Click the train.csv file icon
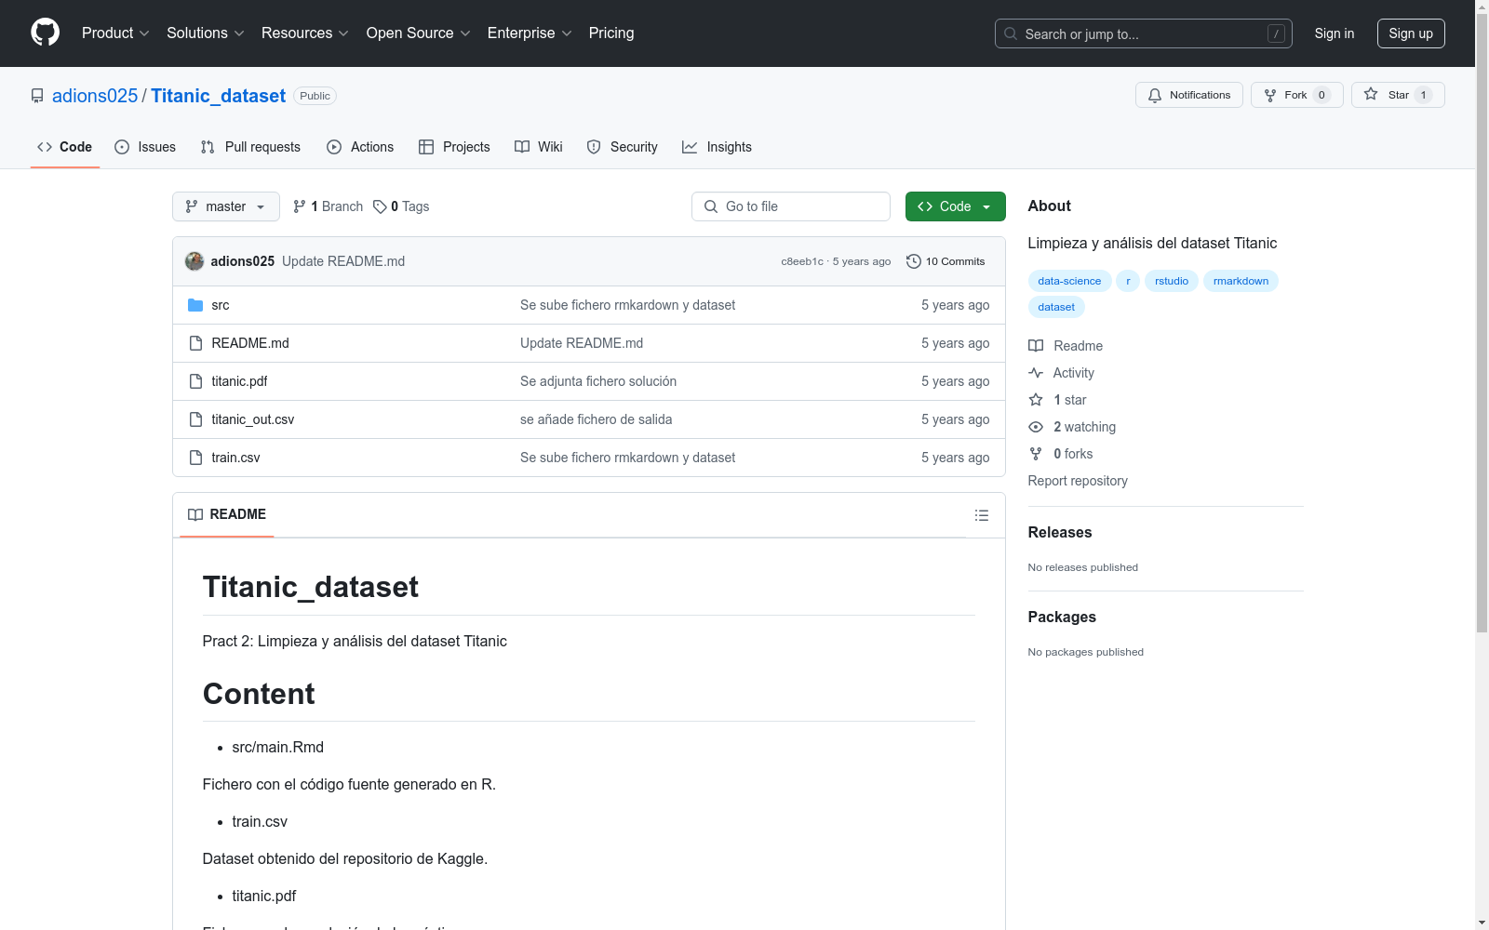This screenshot has width=1489, height=930. [195, 458]
